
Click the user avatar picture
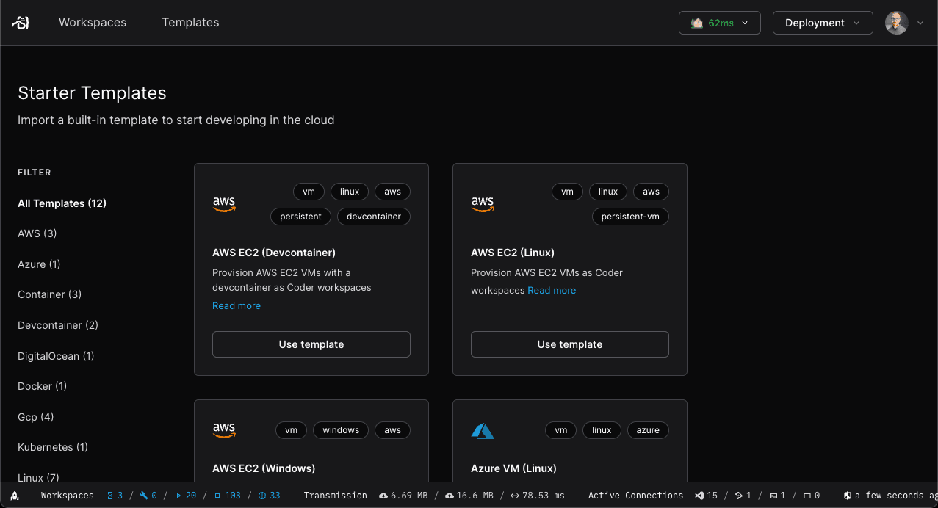click(x=897, y=23)
